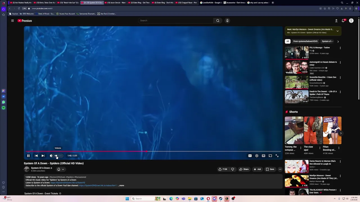The height and width of the screenshot is (202, 360).
Task: Show next Shorts with the arrow
Action: [x=341, y=133]
